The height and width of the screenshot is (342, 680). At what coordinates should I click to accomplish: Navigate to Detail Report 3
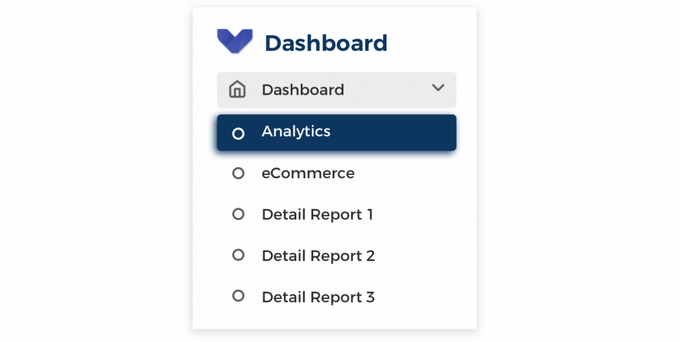[x=337, y=296]
